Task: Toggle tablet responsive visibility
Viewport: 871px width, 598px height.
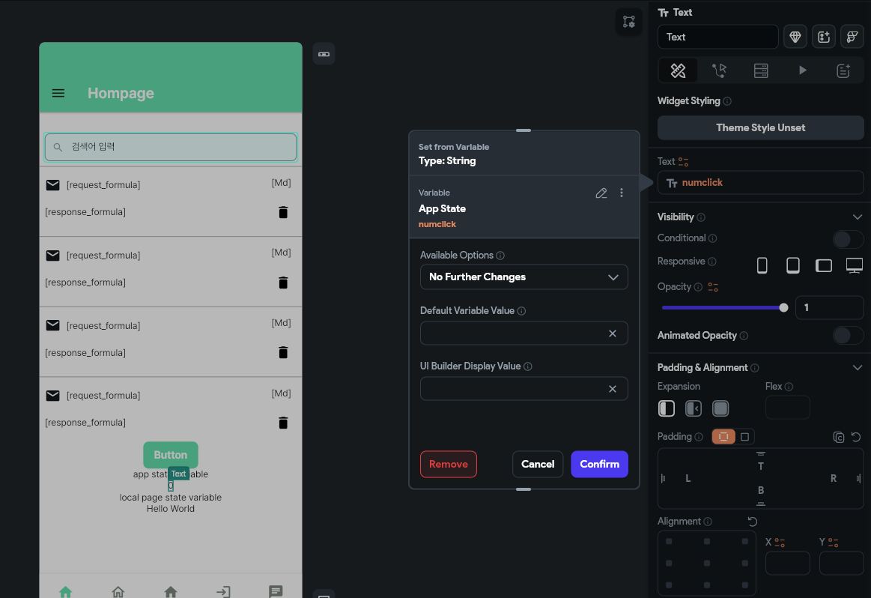Action: [792, 266]
